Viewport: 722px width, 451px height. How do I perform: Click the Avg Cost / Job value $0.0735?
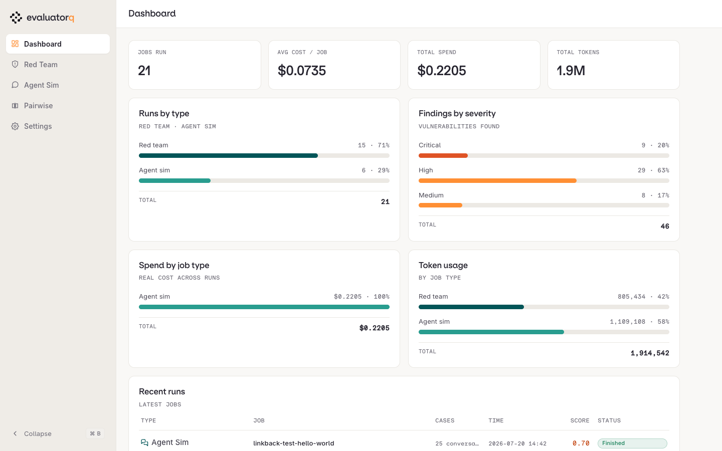(302, 71)
